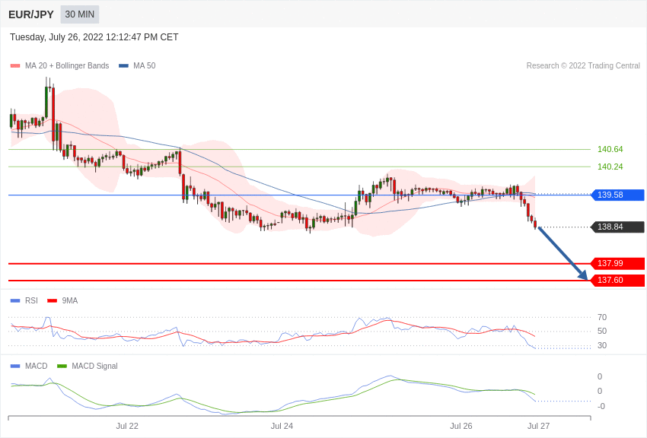Click the 30 MIN timeframe button
647x438 pixels.
click(x=80, y=14)
